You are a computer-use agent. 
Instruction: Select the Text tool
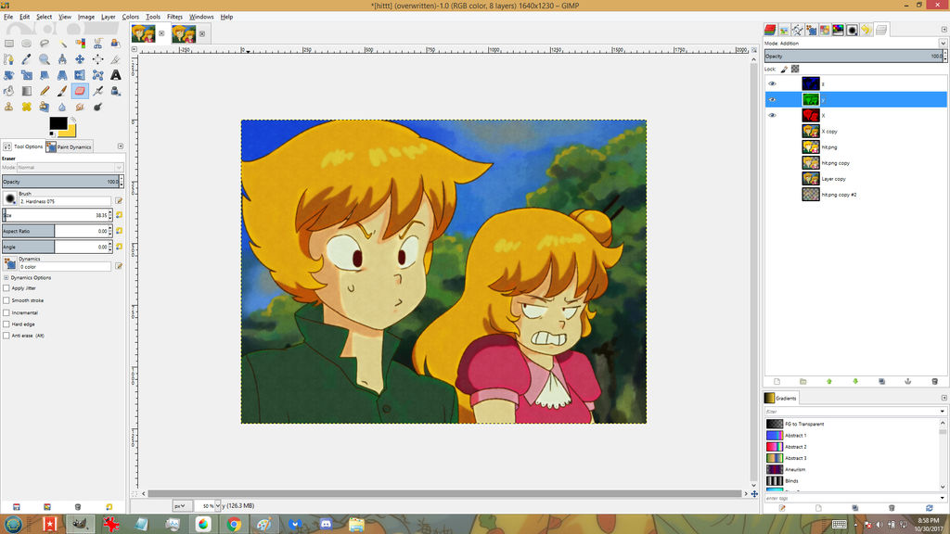point(116,75)
